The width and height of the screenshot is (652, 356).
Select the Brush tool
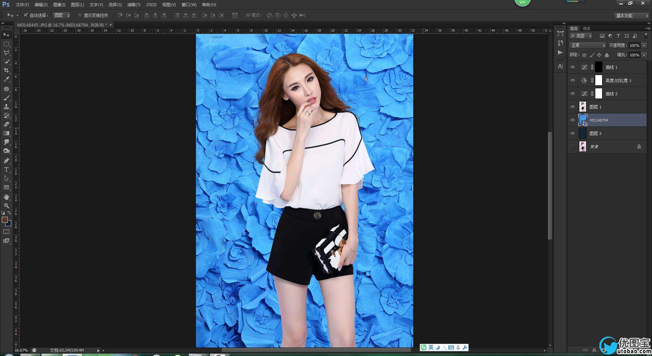(x=6, y=98)
